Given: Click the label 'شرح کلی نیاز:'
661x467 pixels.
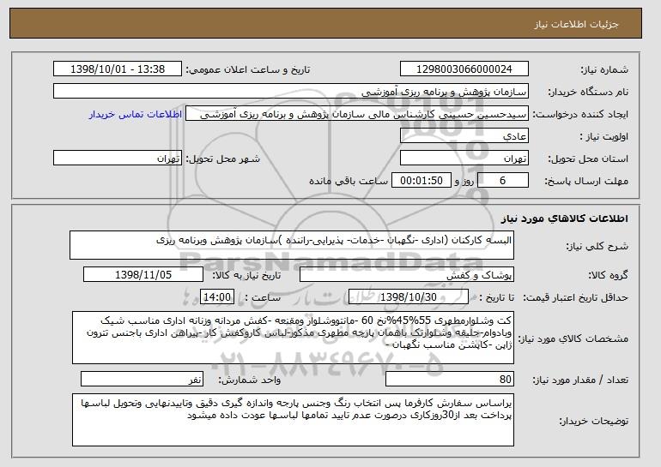Looking at the screenshot, I should pos(597,246).
